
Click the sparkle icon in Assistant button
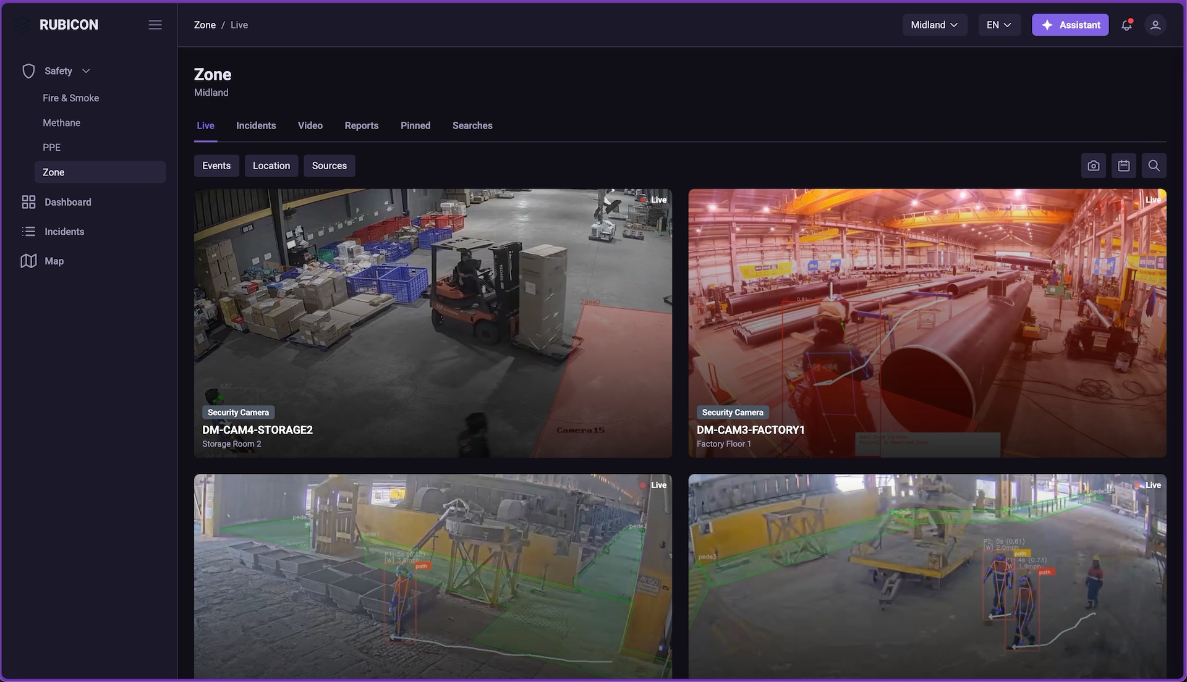pos(1047,25)
